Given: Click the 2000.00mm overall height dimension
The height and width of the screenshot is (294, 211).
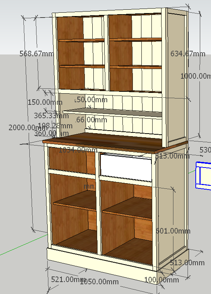Looking at the screenshot, I should [x=28, y=128].
